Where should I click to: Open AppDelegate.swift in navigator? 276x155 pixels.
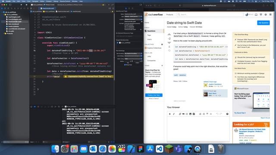(x=14, y=17)
